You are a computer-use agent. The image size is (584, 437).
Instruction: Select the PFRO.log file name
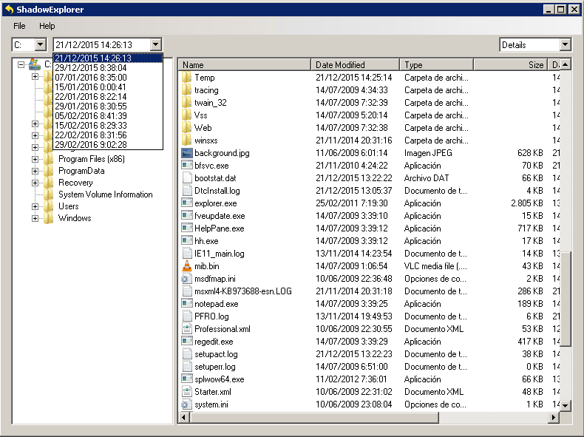(211, 316)
